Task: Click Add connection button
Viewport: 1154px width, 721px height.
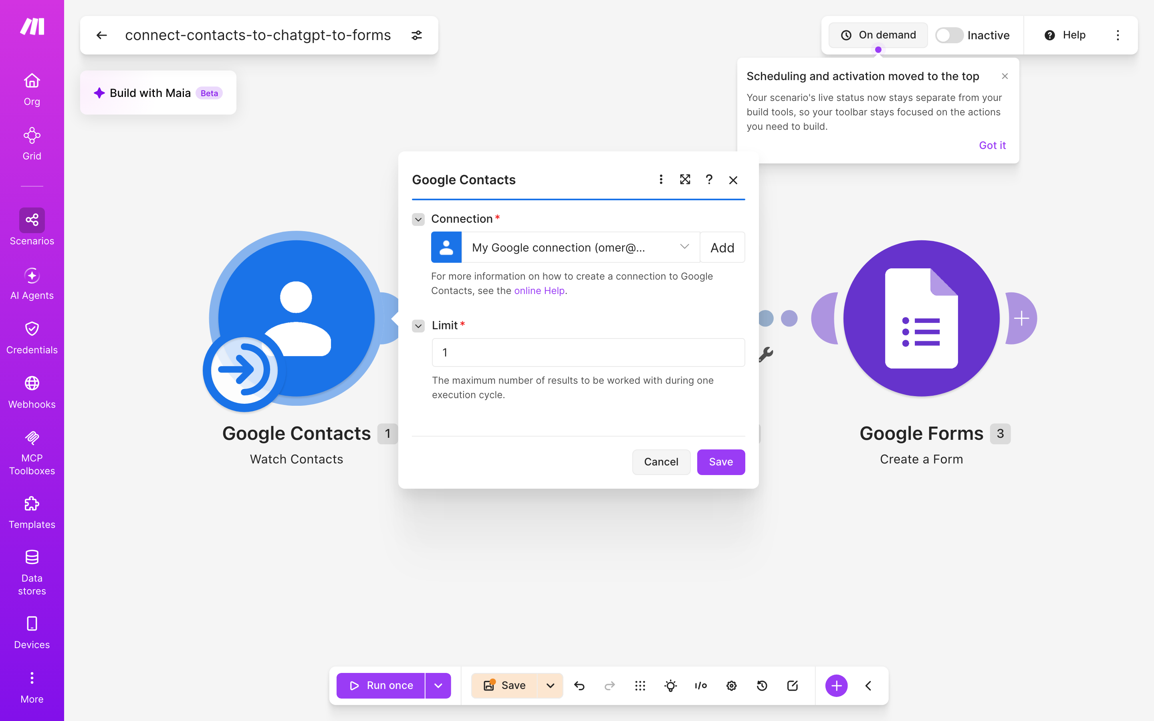Action: point(722,248)
